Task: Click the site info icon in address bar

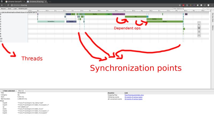Action: coord(12,5)
